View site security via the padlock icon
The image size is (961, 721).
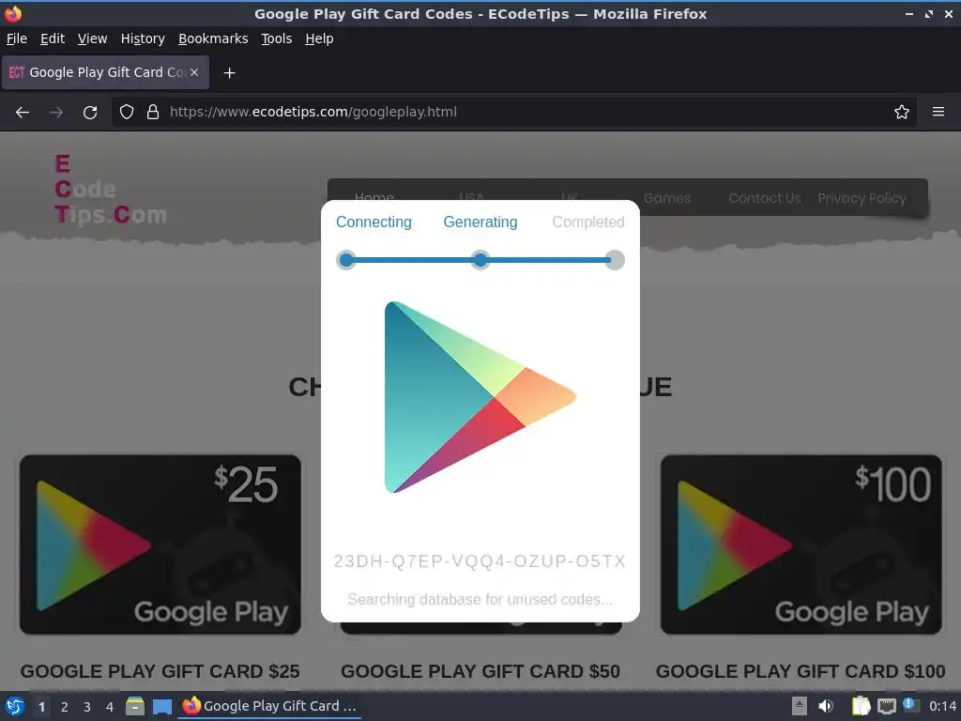153,113
